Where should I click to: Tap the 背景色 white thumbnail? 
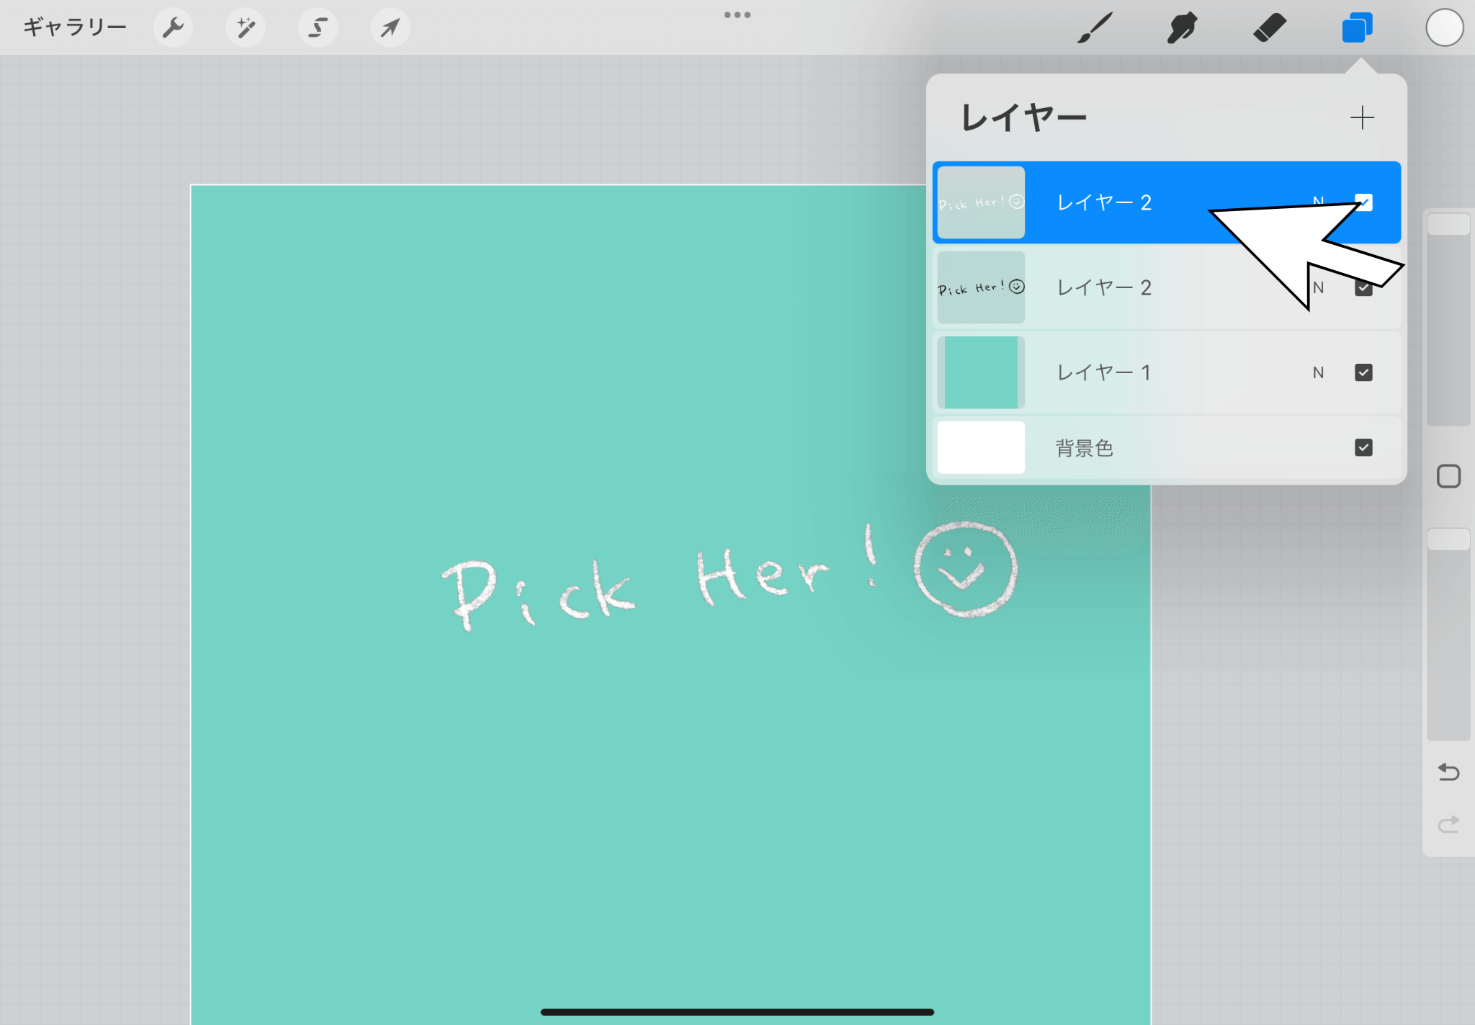point(980,447)
